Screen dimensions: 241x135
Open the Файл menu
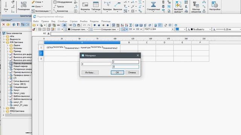point(36,21)
